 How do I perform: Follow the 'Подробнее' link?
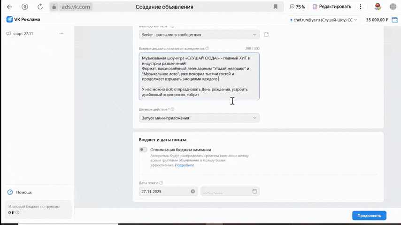tap(185, 165)
